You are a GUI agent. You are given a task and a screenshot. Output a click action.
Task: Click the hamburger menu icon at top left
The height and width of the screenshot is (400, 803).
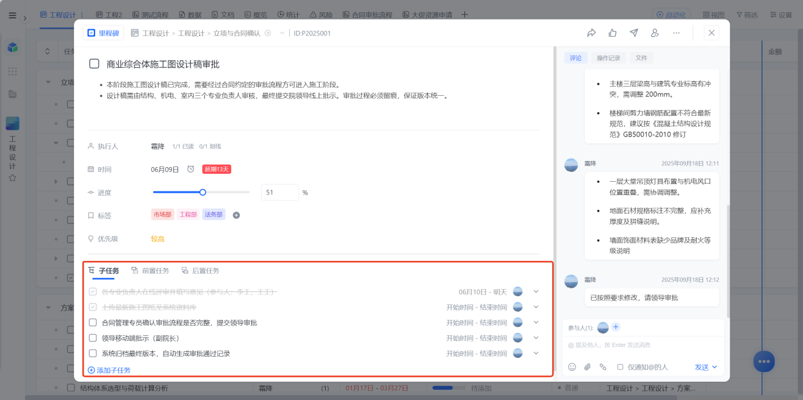pos(12,15)
